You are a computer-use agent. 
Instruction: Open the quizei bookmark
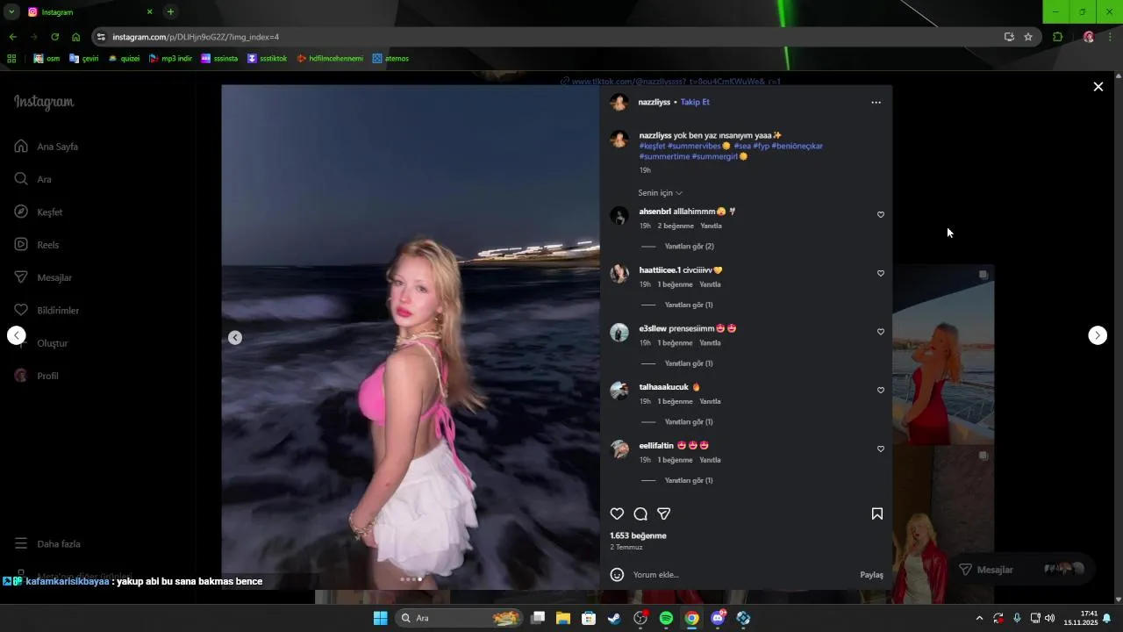124,59
